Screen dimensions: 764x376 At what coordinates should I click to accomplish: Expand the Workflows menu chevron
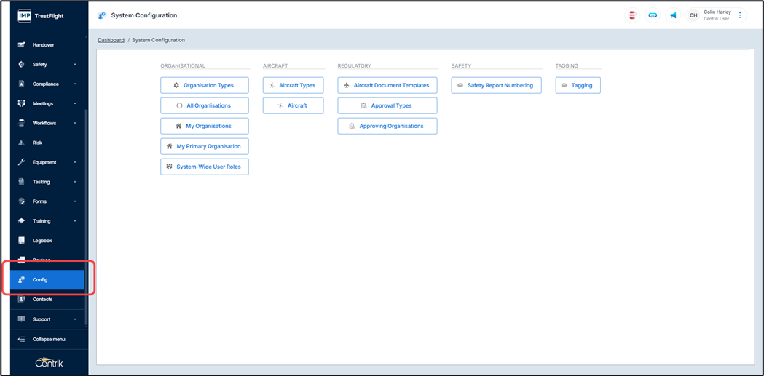[75, 123]
